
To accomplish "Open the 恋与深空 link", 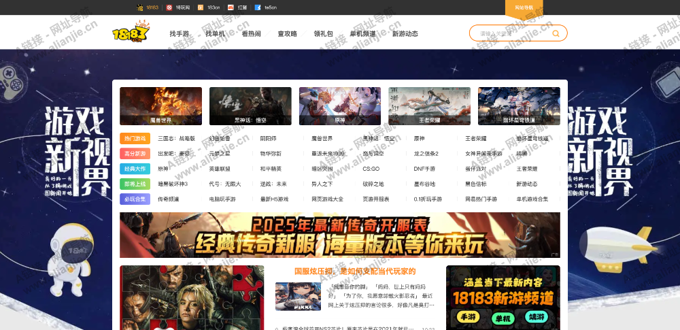I will [373, 154].
